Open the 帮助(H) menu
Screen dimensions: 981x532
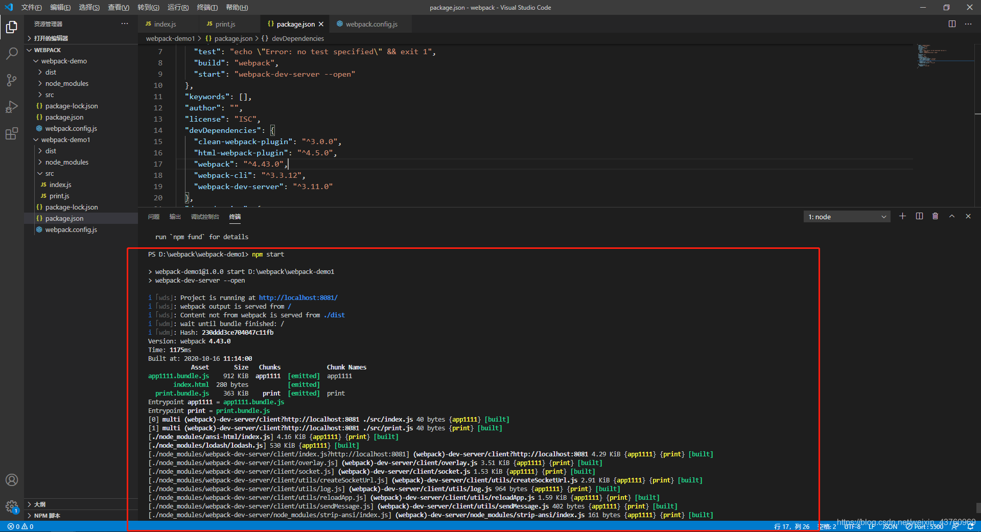[x=237, y=7]
